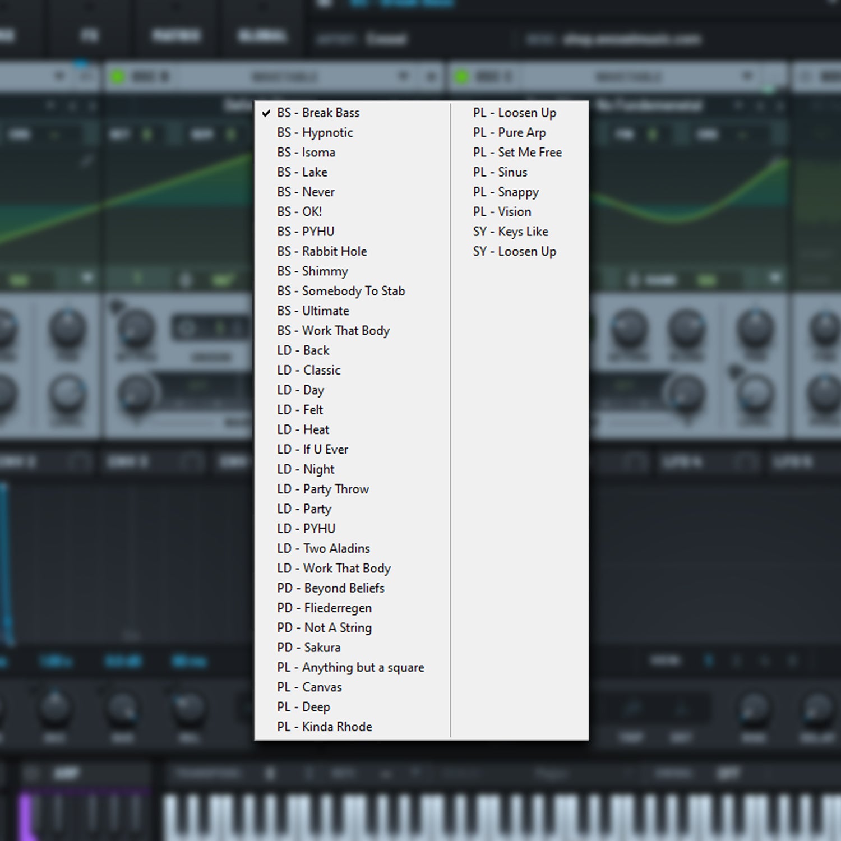Load the PL - Pure Arp preset

click(509, 133)
